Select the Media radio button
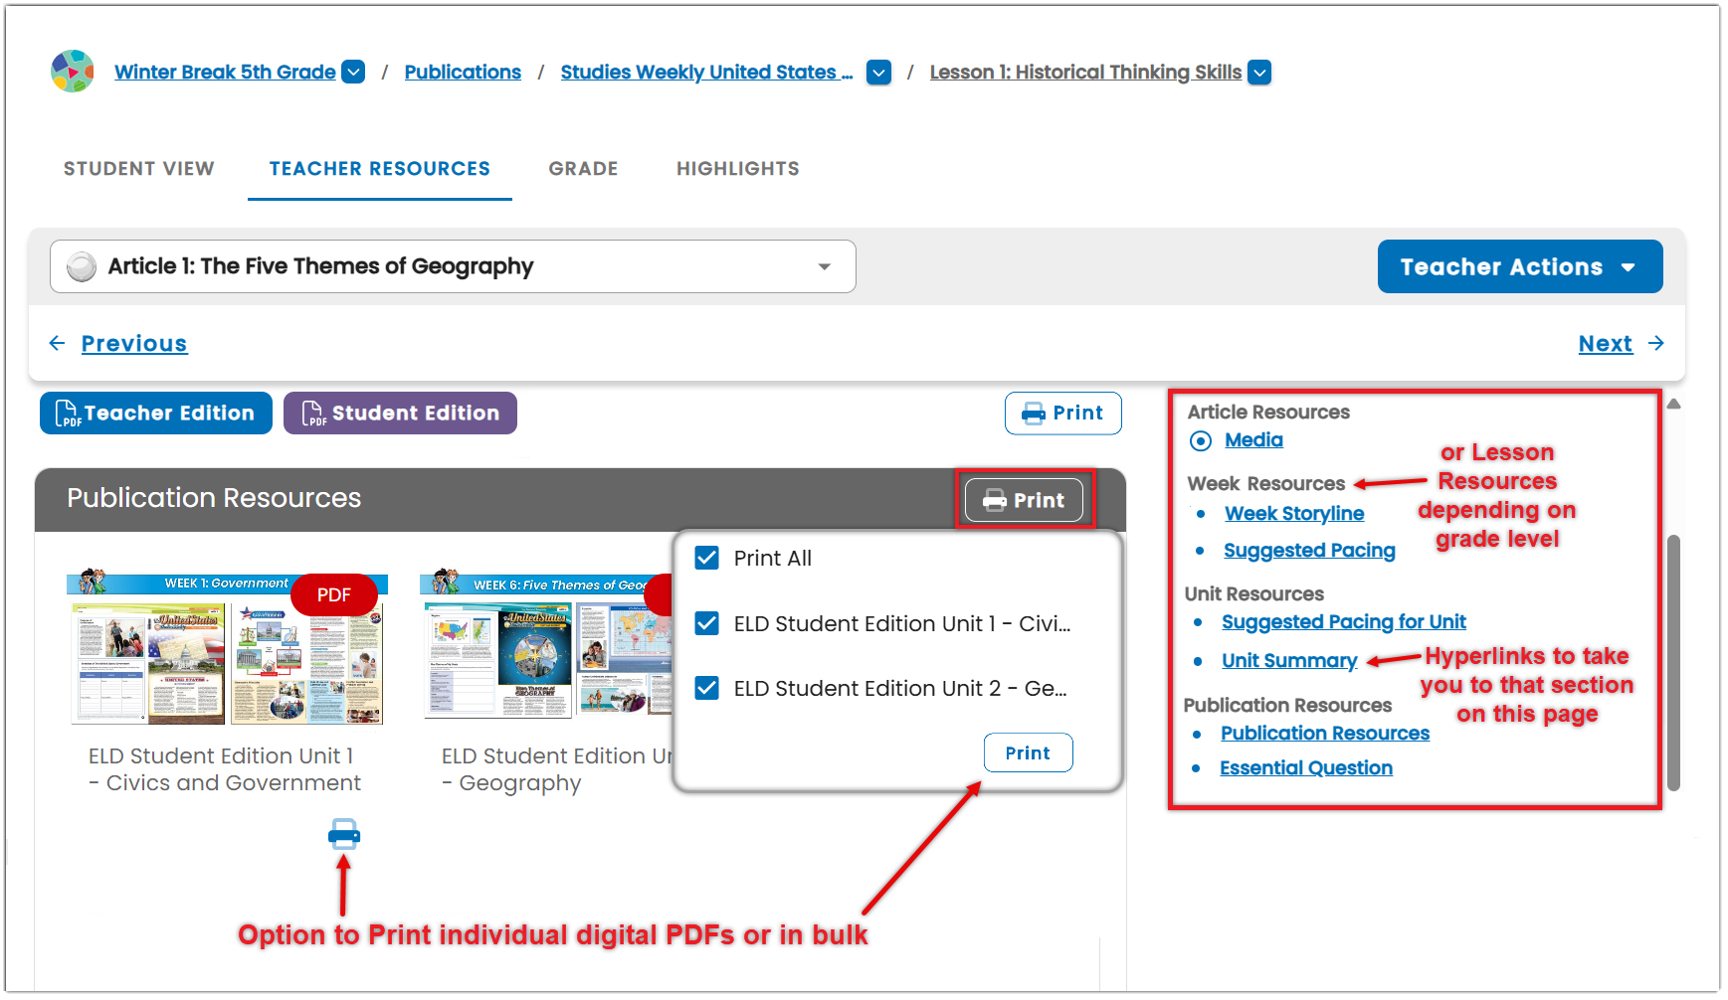 1201,440
